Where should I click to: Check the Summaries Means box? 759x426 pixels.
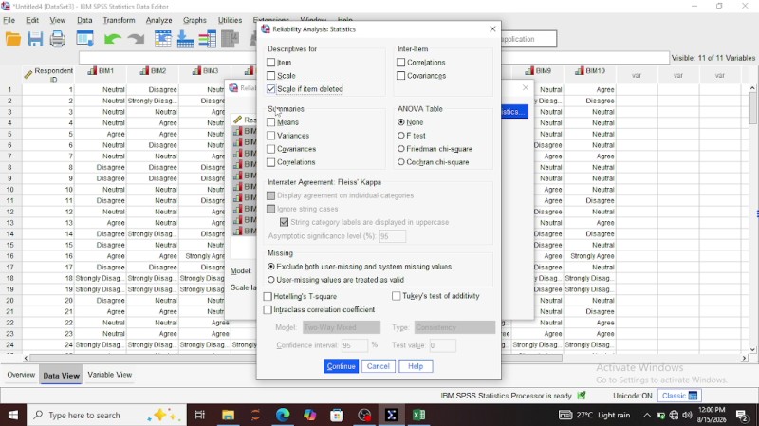271,122
